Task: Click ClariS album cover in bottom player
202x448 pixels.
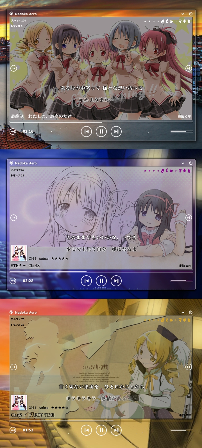Action: [19, 403]
